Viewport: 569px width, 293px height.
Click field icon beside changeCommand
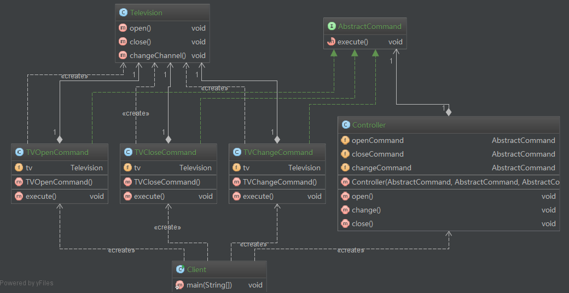click(x=345, y=168)
